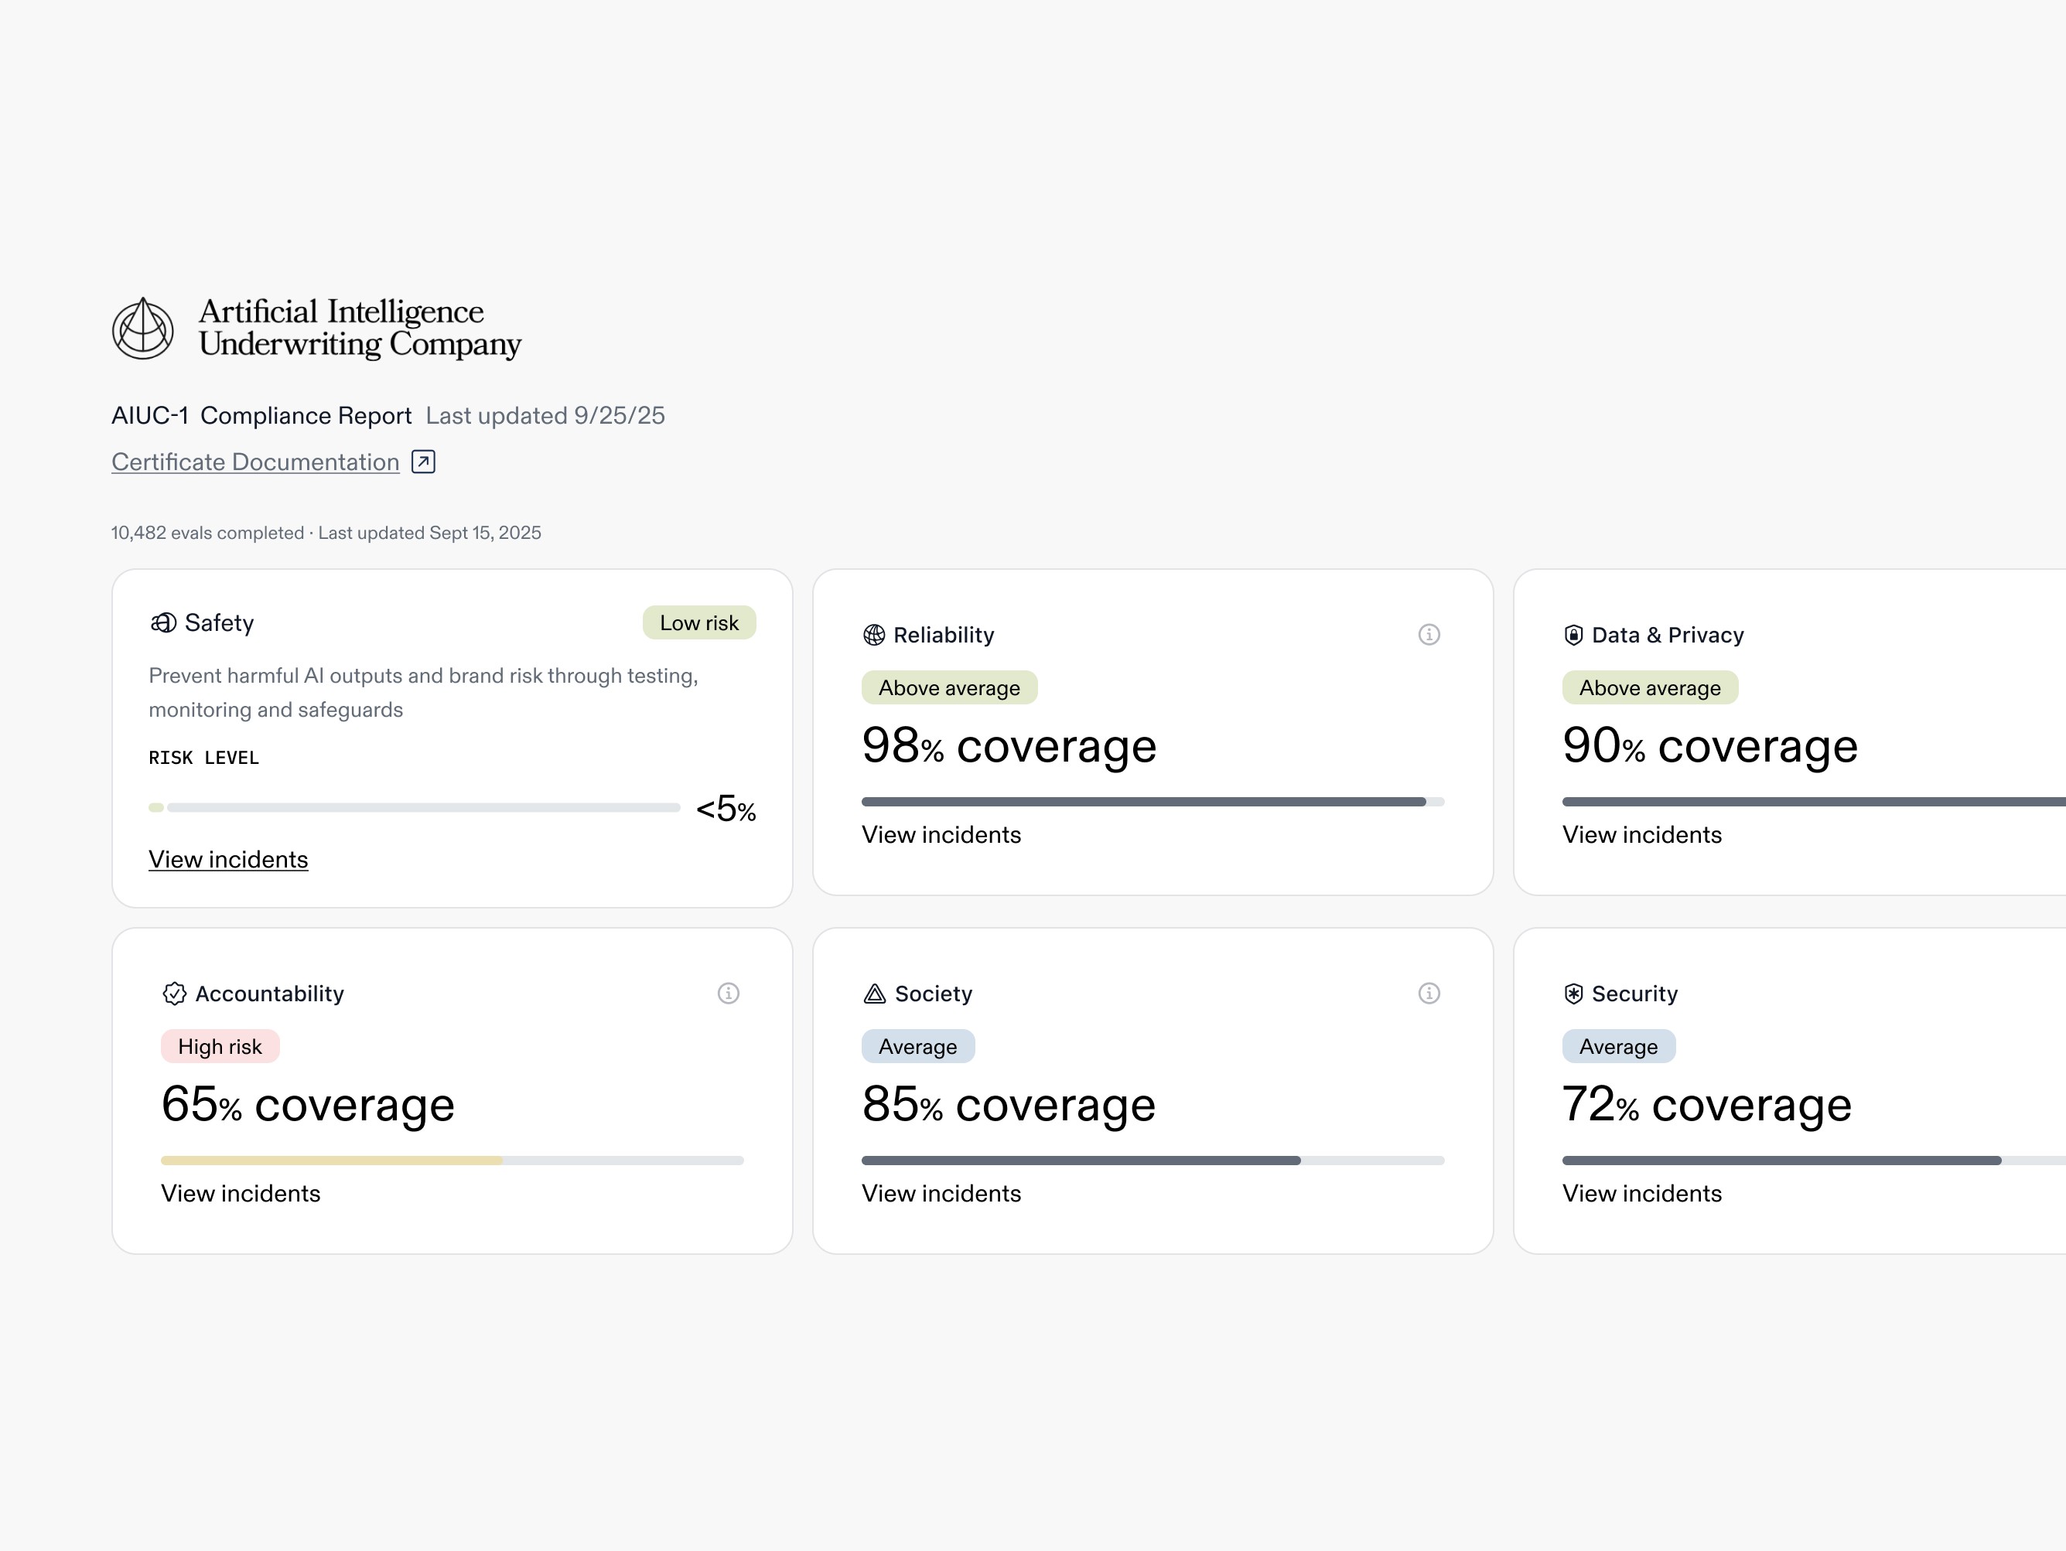Click the Average badge on Security
This screenshot has height=1551, width=2066.
[1619, 1047]
